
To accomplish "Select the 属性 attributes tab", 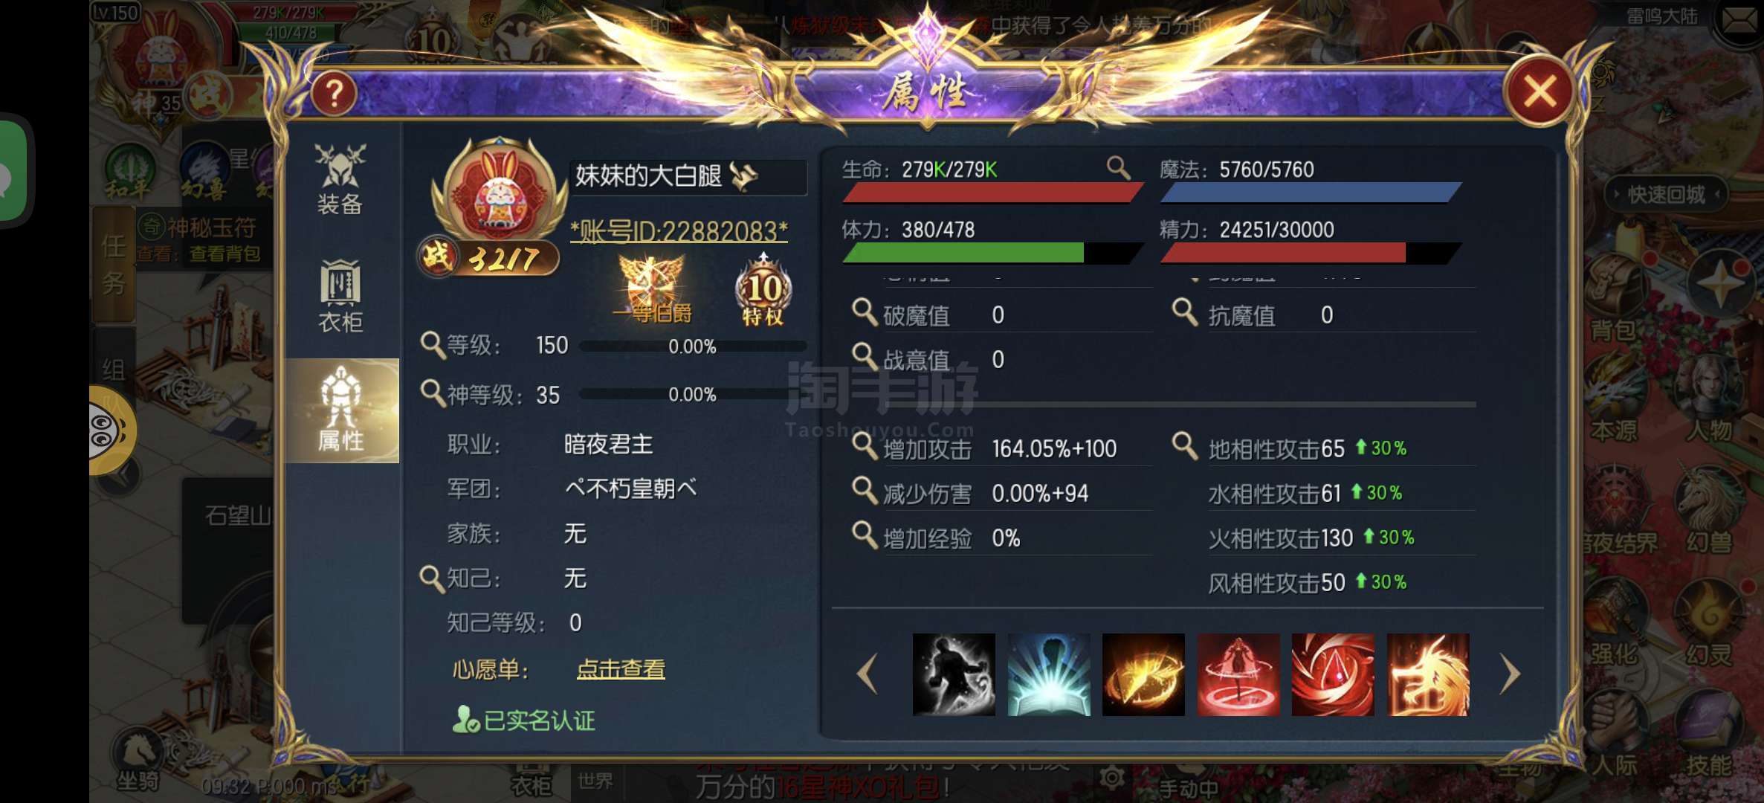I will [341, 410].
